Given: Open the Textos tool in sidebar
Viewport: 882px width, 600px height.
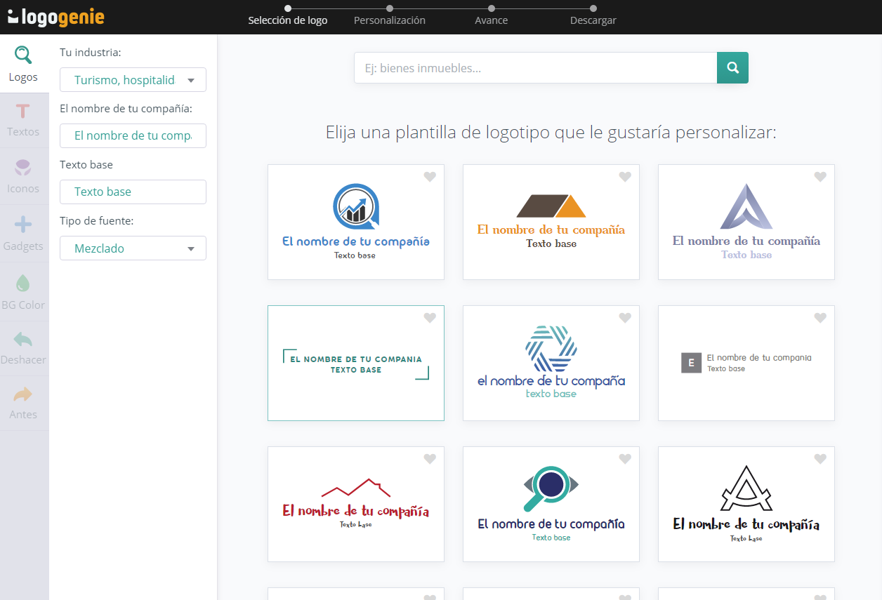Looking at the screenshot, I should coord(23,120).
